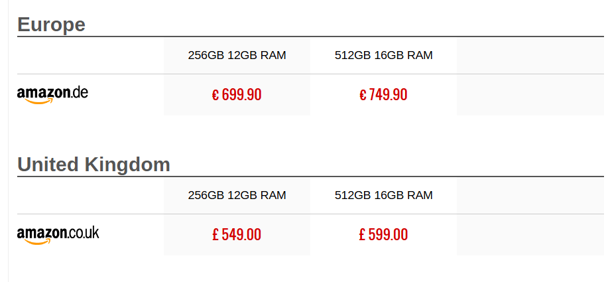Click the empty price cell in the amazon.de row

pos(530,95)
